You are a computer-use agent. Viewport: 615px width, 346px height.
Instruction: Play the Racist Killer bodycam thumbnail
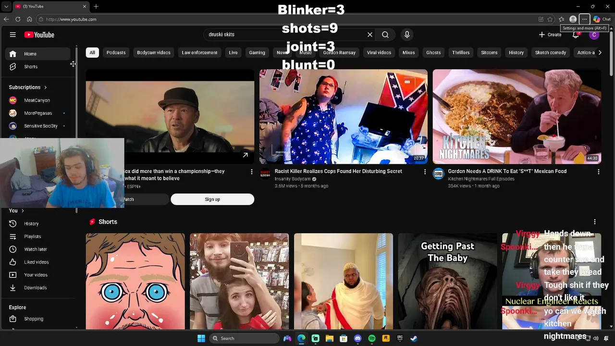point(344,117)
